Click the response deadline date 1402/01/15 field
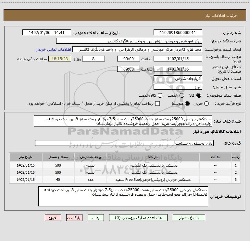 click(178, 59)
